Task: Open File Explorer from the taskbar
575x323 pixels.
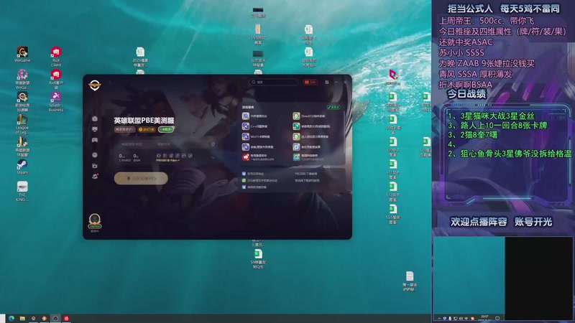Action: point(22,318)
